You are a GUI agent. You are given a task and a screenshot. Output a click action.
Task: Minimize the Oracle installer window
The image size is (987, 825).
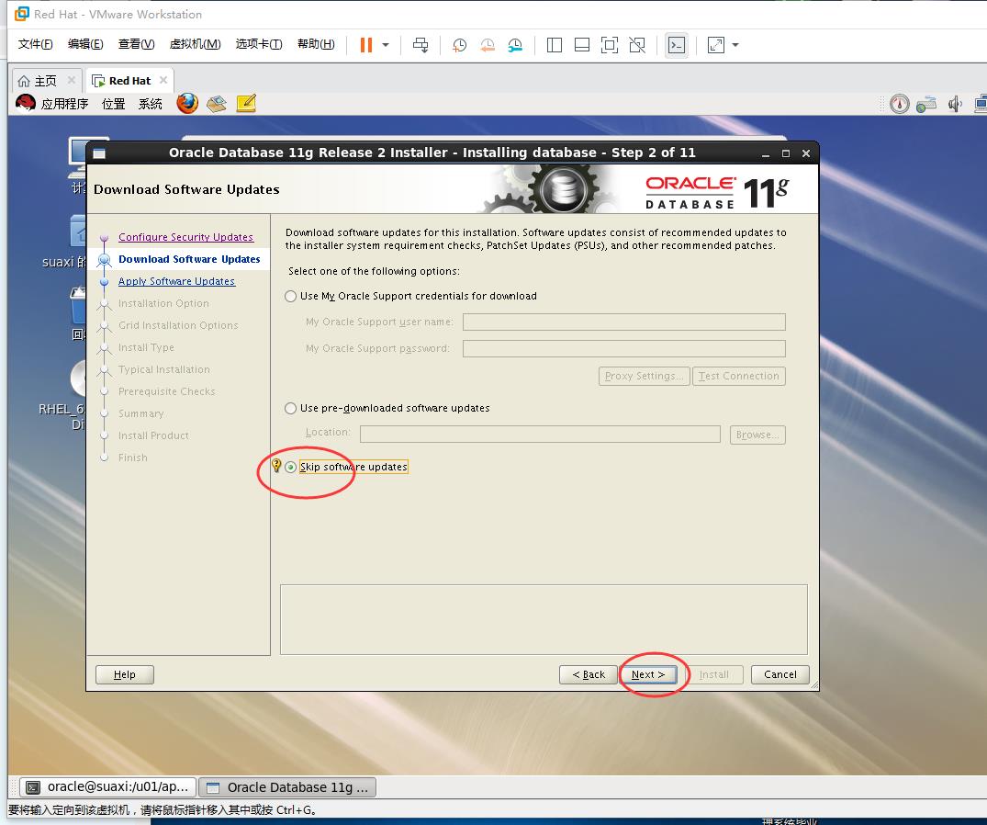point(766,153)
